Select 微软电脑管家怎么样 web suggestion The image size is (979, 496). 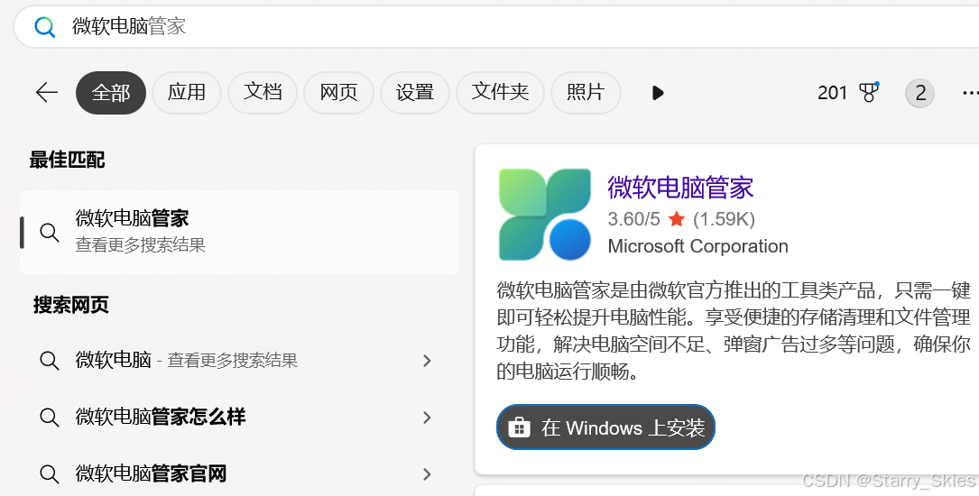click(240, 417)
